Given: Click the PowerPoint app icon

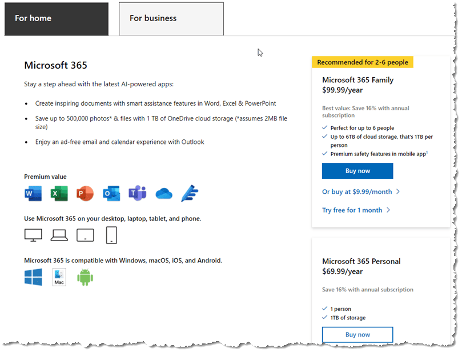Looking at the screenshot, I should click(x=85, y=194).
